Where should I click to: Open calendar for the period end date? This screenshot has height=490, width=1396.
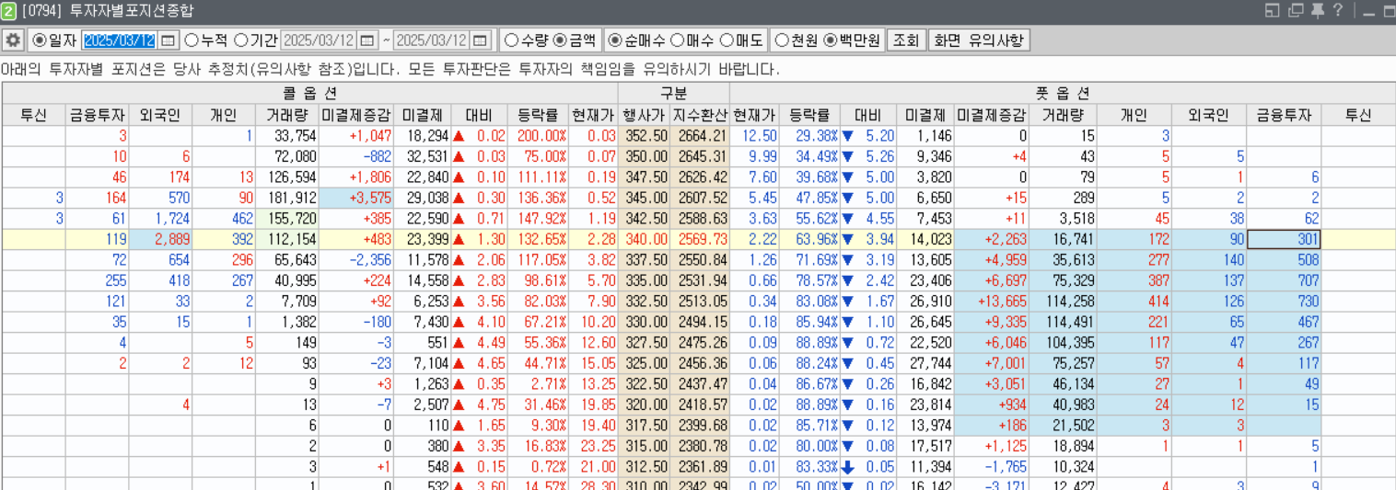[480, 40]
